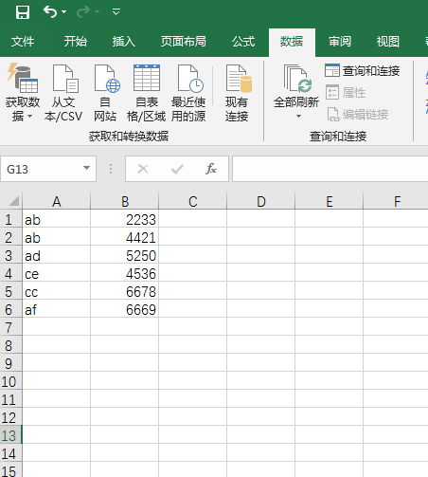Open 最近使用的源 (Recent Sources) icon

190,79
